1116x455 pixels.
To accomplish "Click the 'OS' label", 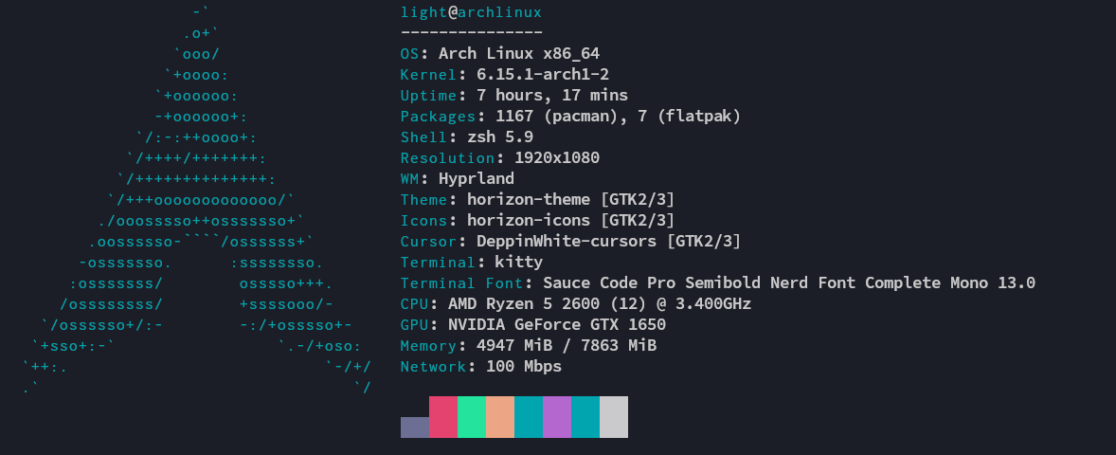I will (x=410, y=54).
